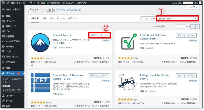
Task: Click the Conditional Fields plugin thumbnail
Action: (x=129, y=42)
